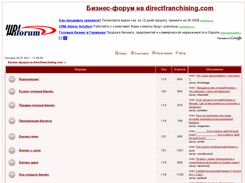Click author name hasomuiji

(x=203, y=166)
